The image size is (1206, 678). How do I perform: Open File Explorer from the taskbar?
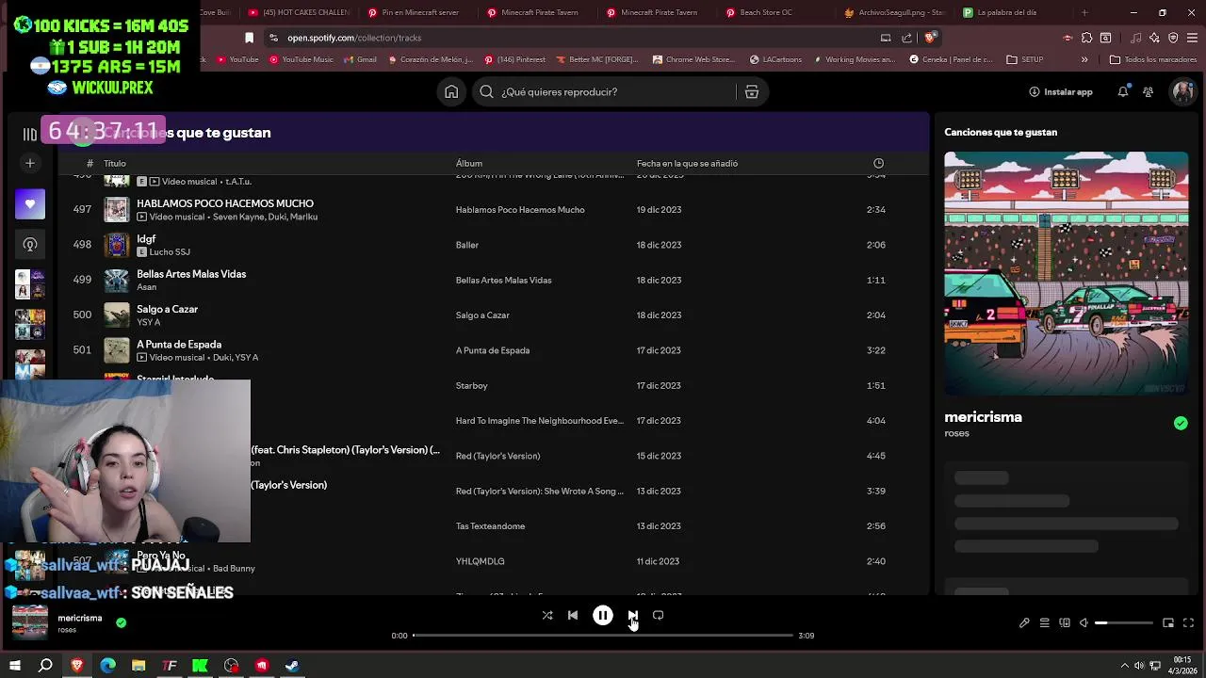click(x=139, y=666)
